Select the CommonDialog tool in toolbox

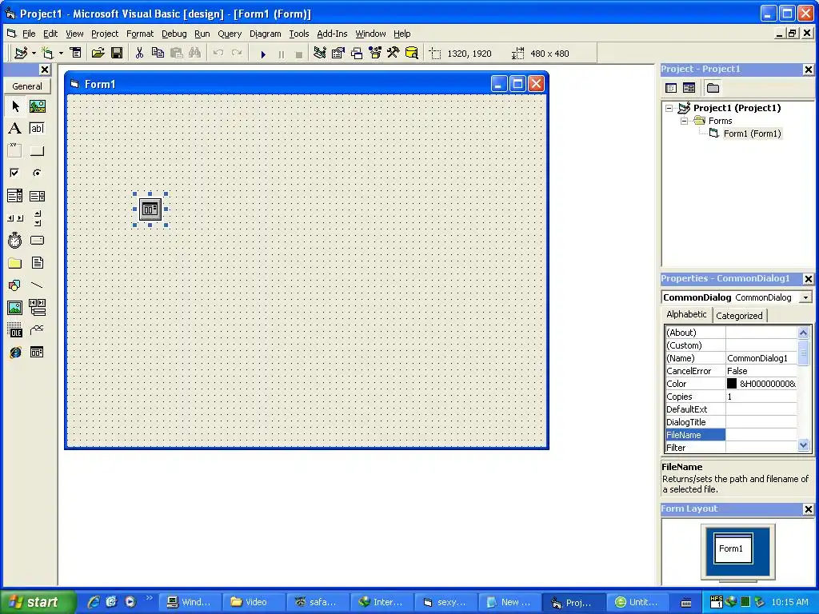click(x=37, y=353)
